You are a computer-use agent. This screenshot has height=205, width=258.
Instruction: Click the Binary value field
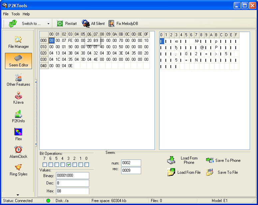pyautogui.click(x=73, y=175)
